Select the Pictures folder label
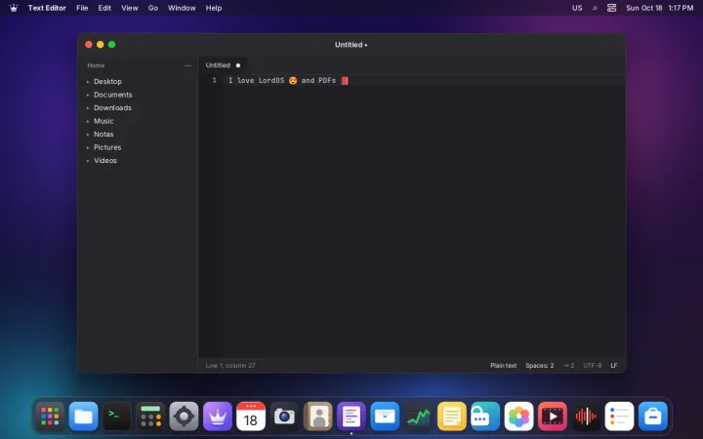 tap(107, 147)
